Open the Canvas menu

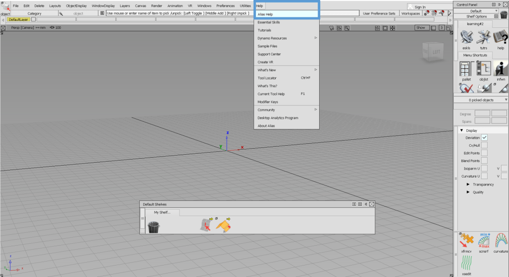click(x=140, y=6)
